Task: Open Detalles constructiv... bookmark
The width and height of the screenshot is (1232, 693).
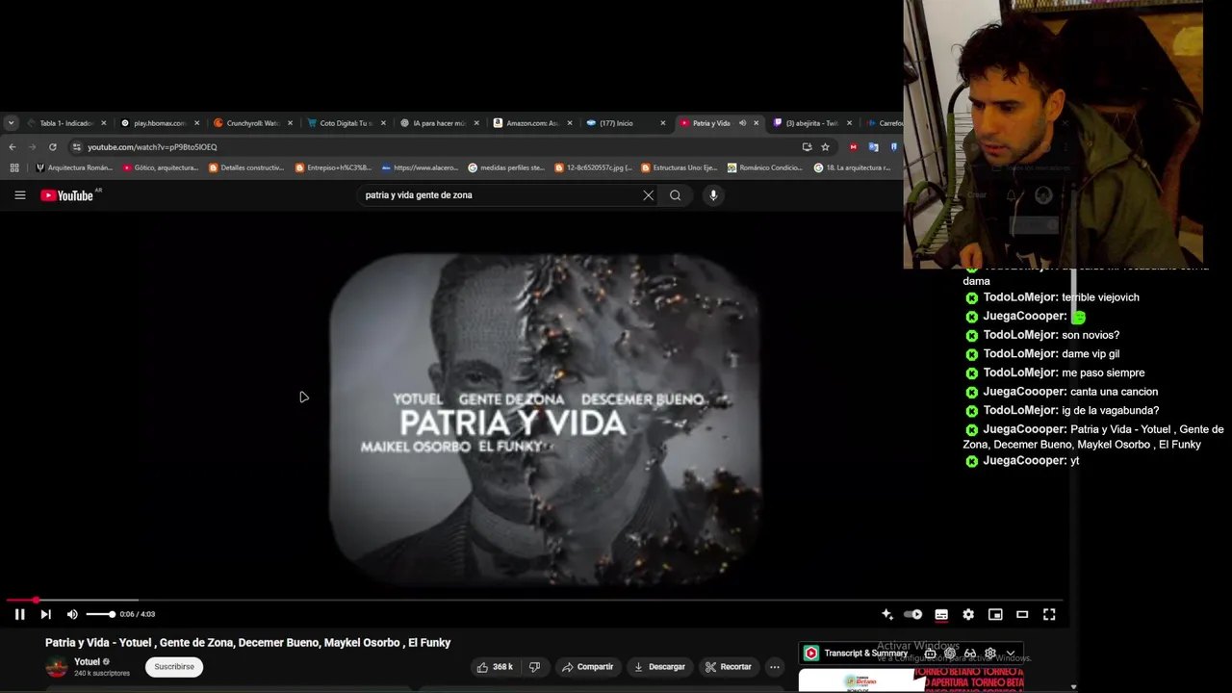Action: coord(246,167)
